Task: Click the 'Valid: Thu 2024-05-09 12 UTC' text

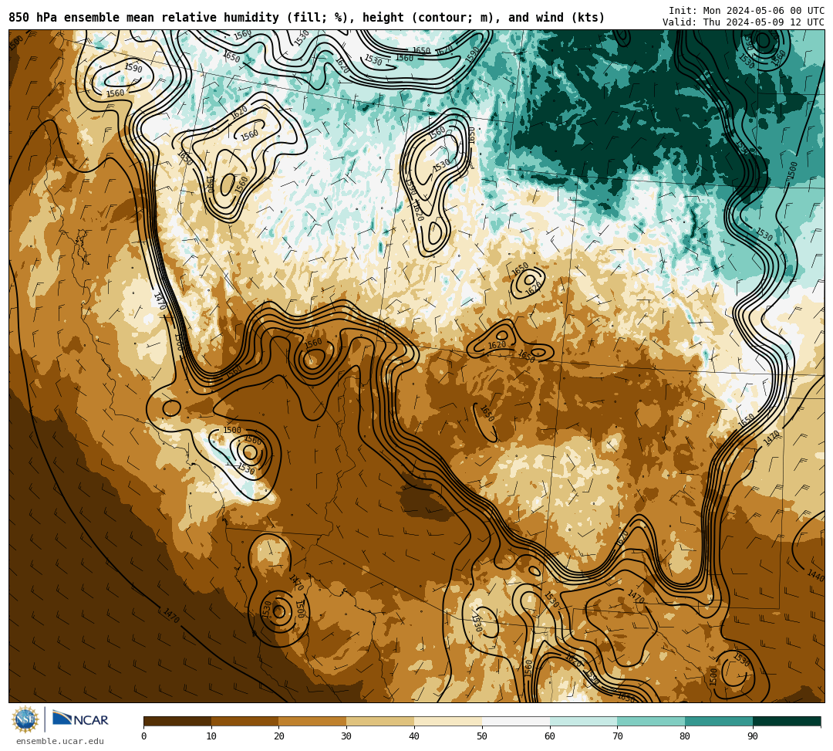Action: [x=744, y=22]
